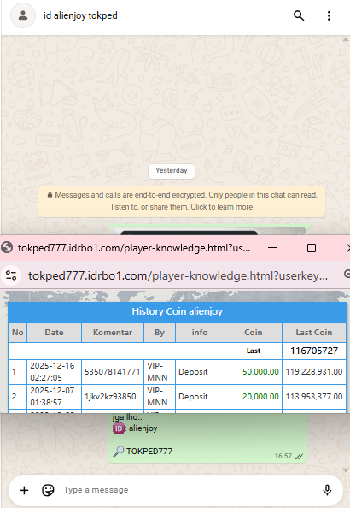Click the globe icon in popup title bar
350x508 pixels.
7,248
